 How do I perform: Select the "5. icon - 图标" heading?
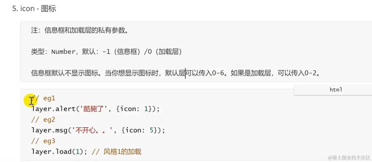click(34, 8)
